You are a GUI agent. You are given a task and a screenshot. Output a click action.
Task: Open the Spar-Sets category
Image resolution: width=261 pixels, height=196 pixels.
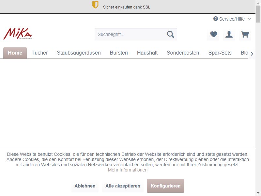220,53
